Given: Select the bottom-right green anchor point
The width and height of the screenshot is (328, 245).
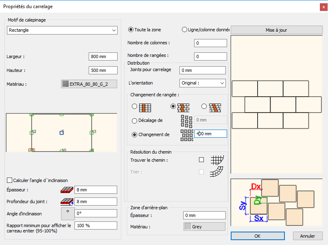Looking at the screenshot, I should [92, 151].
